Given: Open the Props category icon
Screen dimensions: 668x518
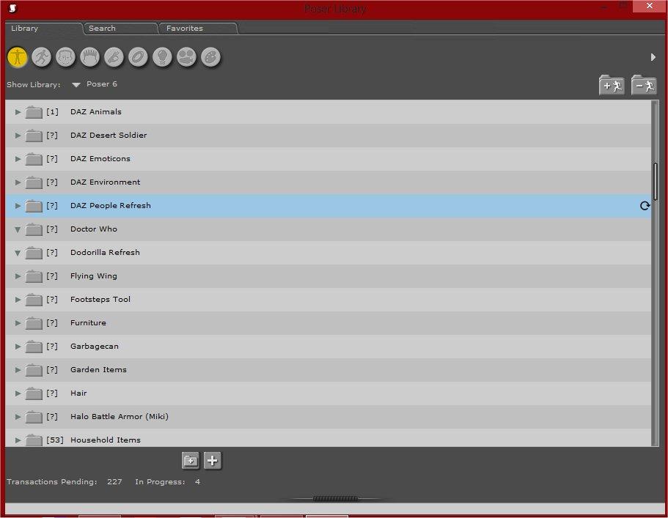Looking at the screenshot, I should tap(139, 57).
